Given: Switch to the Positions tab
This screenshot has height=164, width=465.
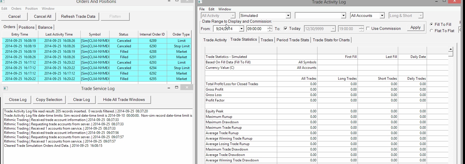Looking at the screenshot, I should click(27, 27).
